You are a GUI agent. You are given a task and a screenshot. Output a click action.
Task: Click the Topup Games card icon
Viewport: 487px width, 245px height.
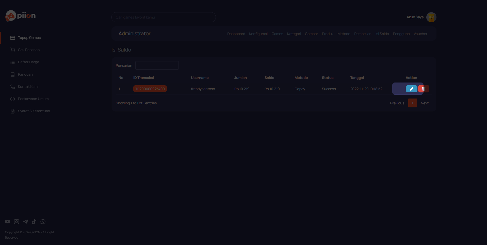(x=12, y=38)
